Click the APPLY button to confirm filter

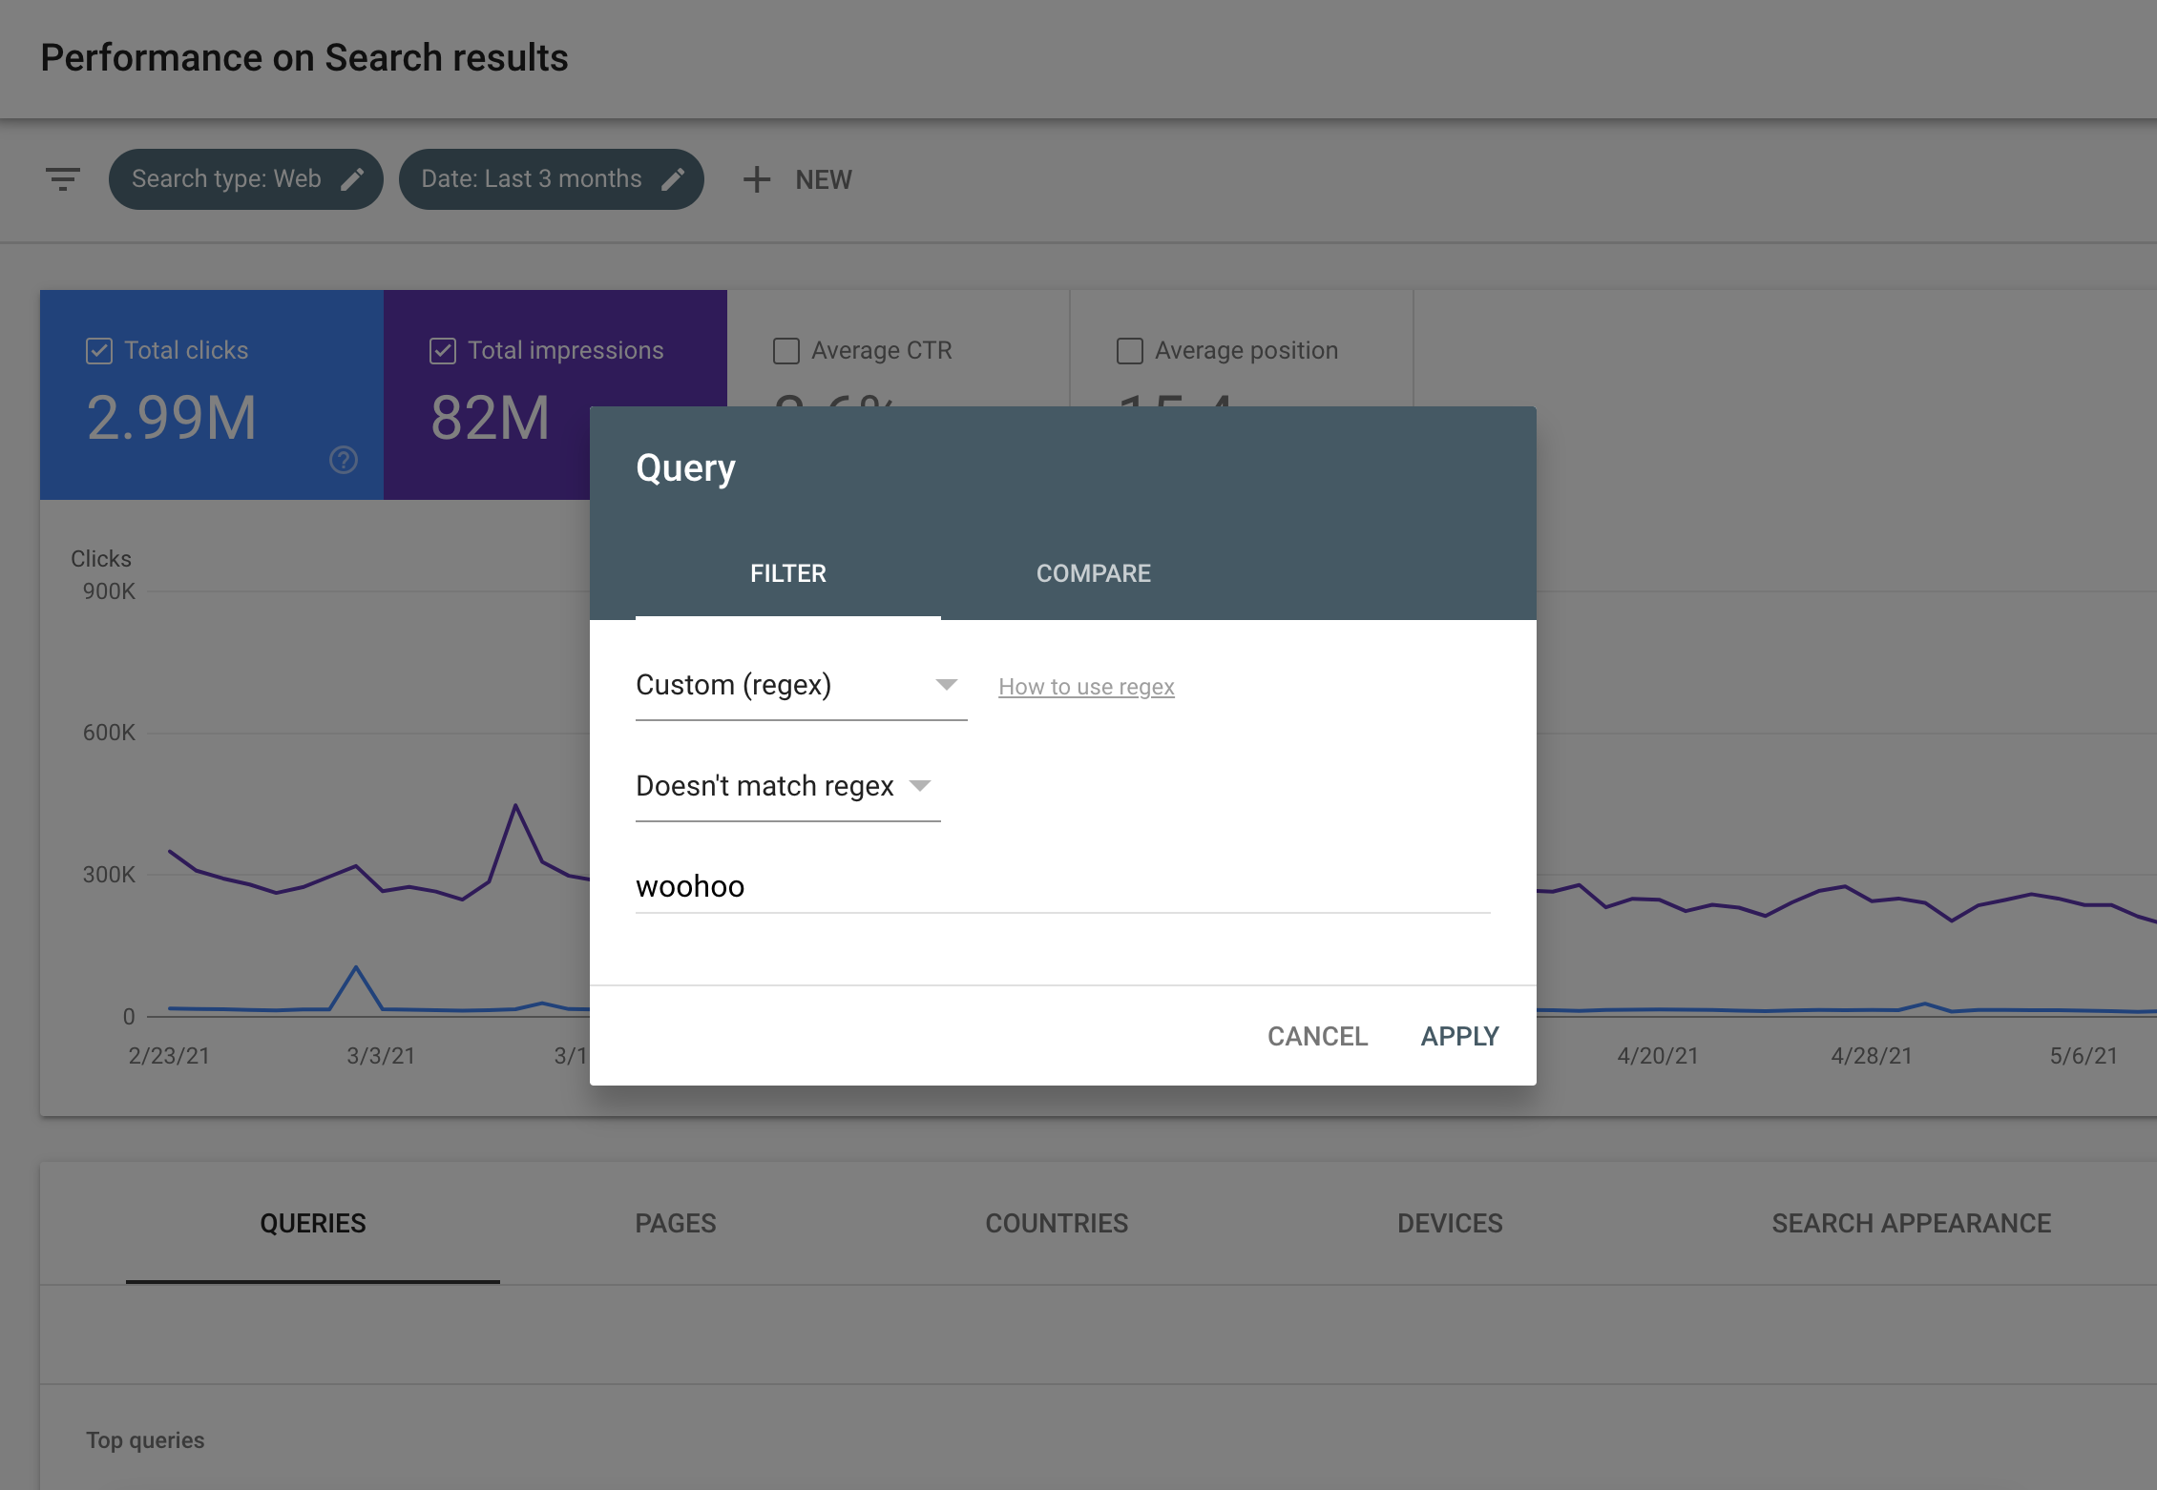[1458, 1035]
